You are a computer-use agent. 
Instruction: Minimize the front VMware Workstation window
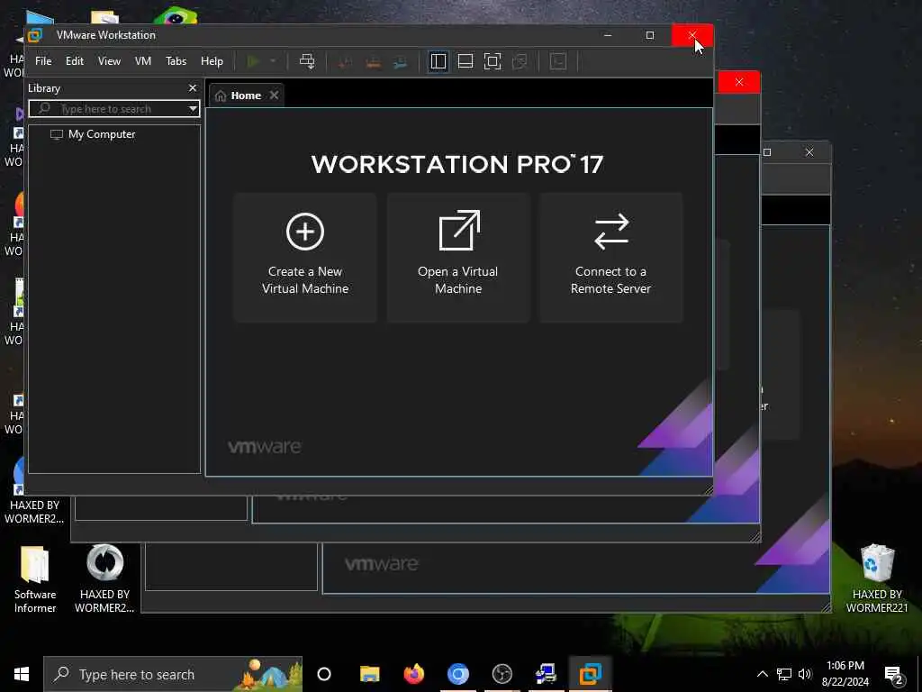point(608,35)
